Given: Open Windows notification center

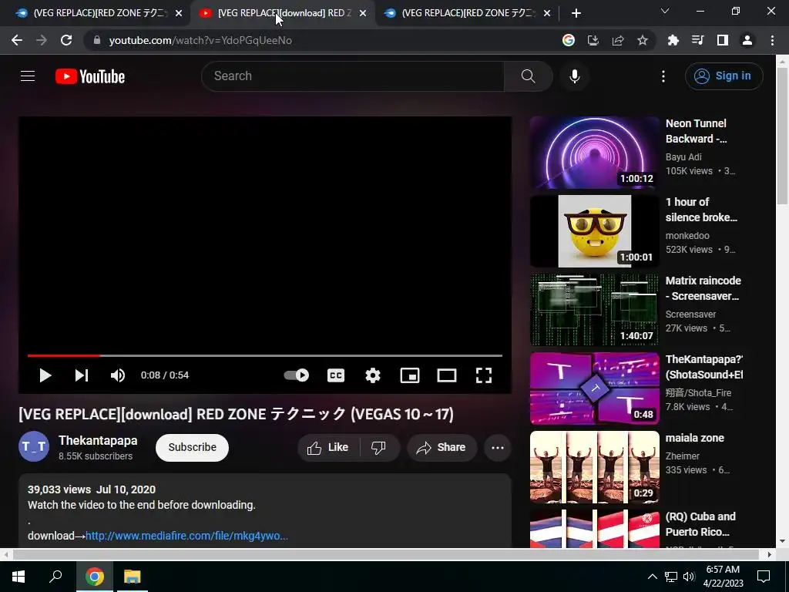Looking at the screenshot, I should (764, 577).
